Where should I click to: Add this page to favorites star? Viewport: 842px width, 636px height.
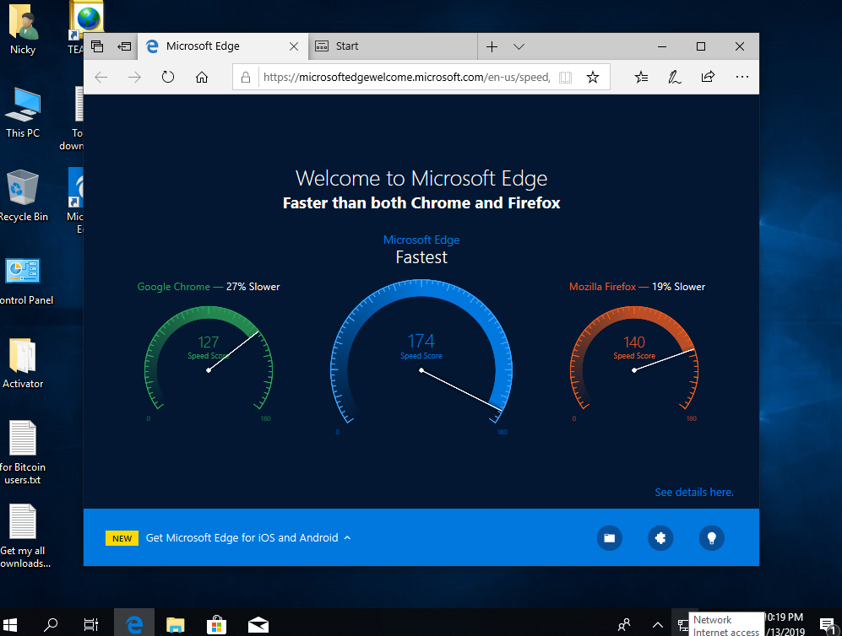pyautogui.click(x=593, y=78)
